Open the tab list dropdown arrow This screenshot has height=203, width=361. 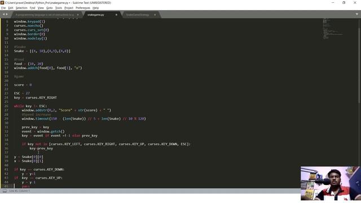click(357, 14)
